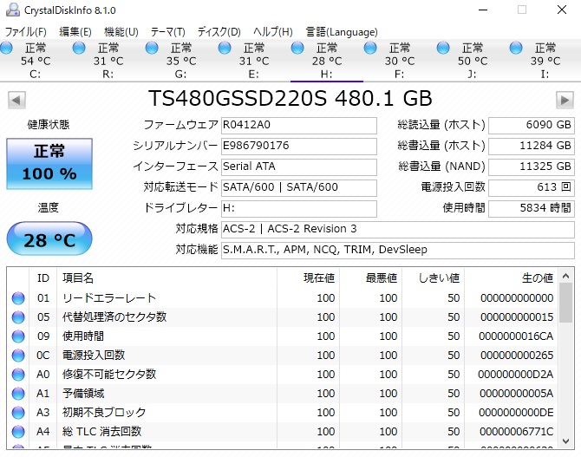The height and width of the screenshot is (457, 581).
Task: Switch to disk G: showing 35 °C
Action: tap(181, 61)
